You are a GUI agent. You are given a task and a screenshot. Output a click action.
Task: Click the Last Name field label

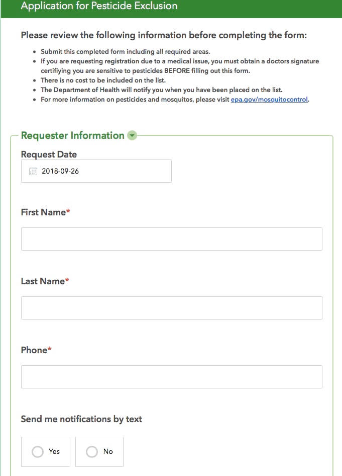click(x=43, y=281)
